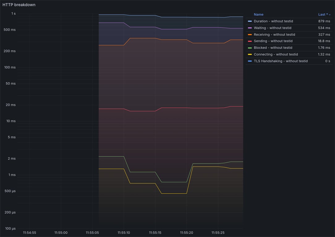This screenshot has height=237, width=335.
Task: Sort legend by the Last * column header
Action: (x=323, y=15)
